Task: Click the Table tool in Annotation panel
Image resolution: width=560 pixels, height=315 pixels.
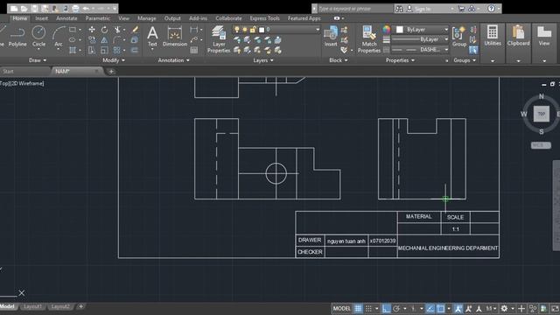Action: click(194, 51)
